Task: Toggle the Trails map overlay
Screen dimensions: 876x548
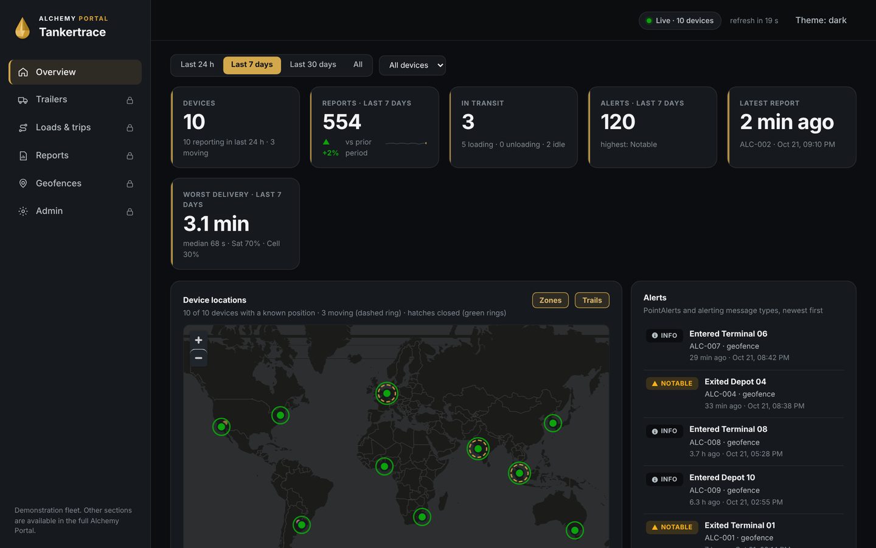Action: tap(592, 300)
